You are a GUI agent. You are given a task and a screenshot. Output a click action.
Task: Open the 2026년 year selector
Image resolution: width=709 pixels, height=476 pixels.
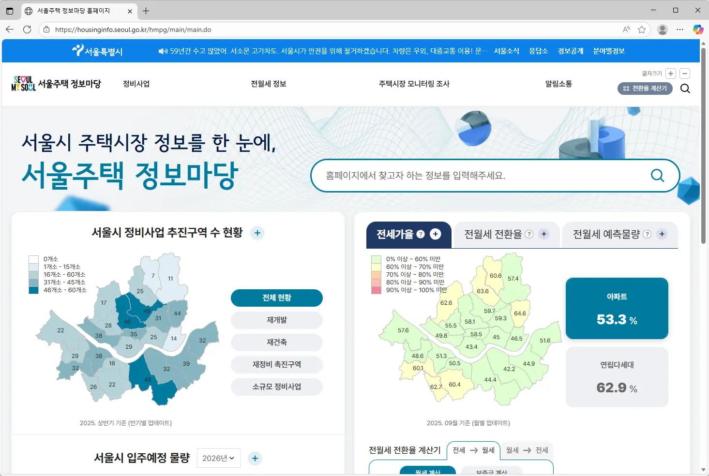tap(218, 458)
